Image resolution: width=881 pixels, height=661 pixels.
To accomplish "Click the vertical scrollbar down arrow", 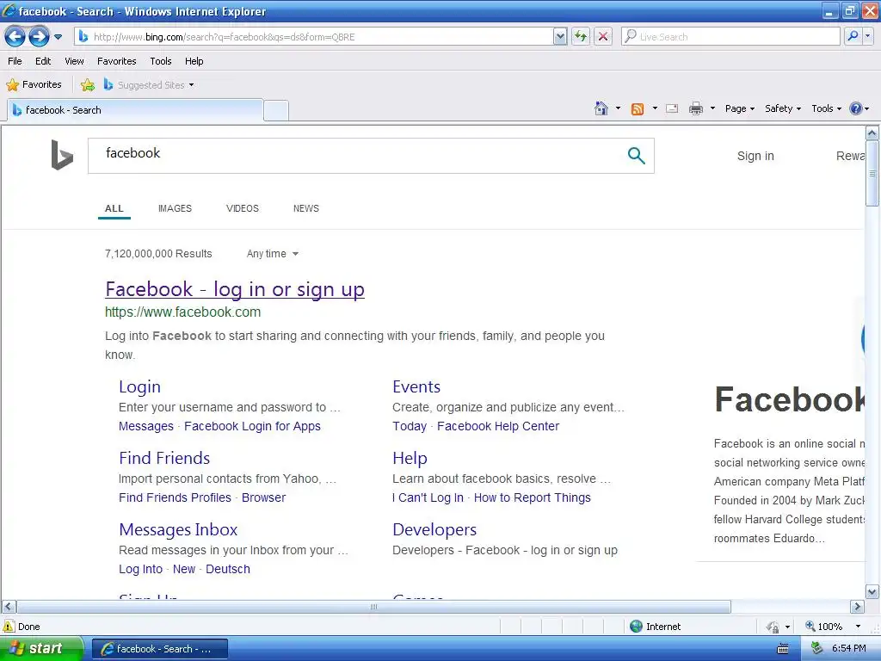I will pyautogui.click(x=872, y=591).
